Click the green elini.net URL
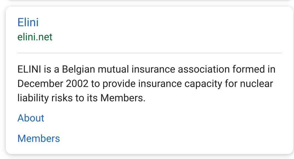The width and height of the screenshot is (294, 159). click(35, 37)
